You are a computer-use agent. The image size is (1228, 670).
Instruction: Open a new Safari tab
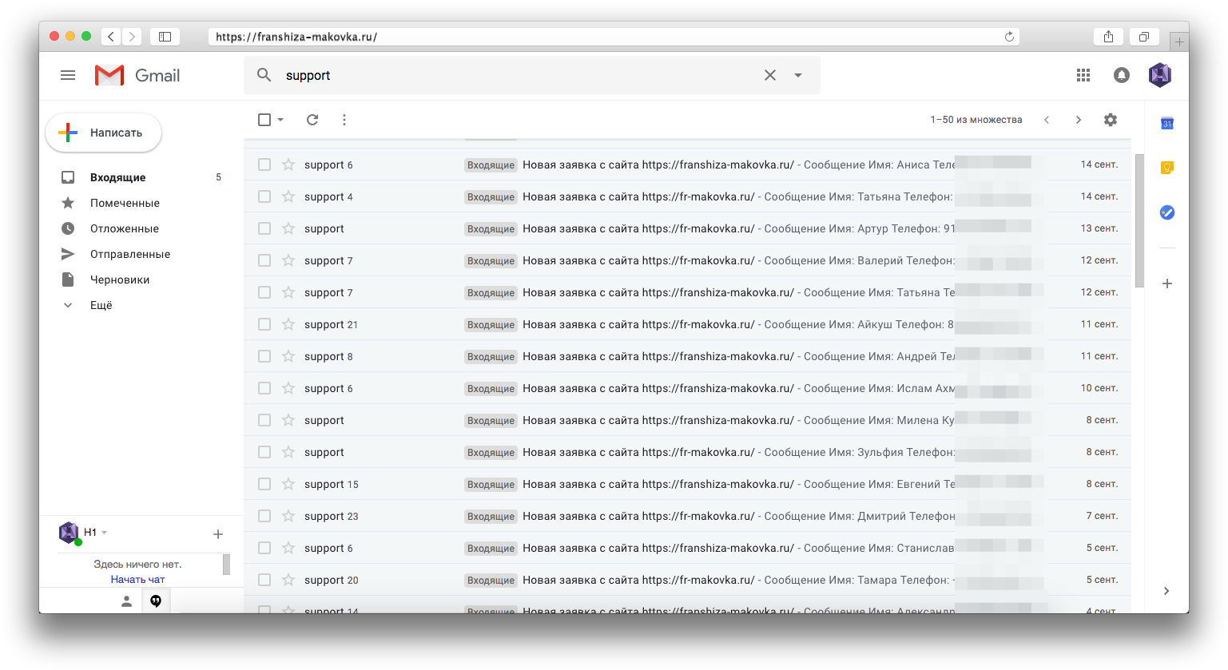click(x=1179, y=42)
